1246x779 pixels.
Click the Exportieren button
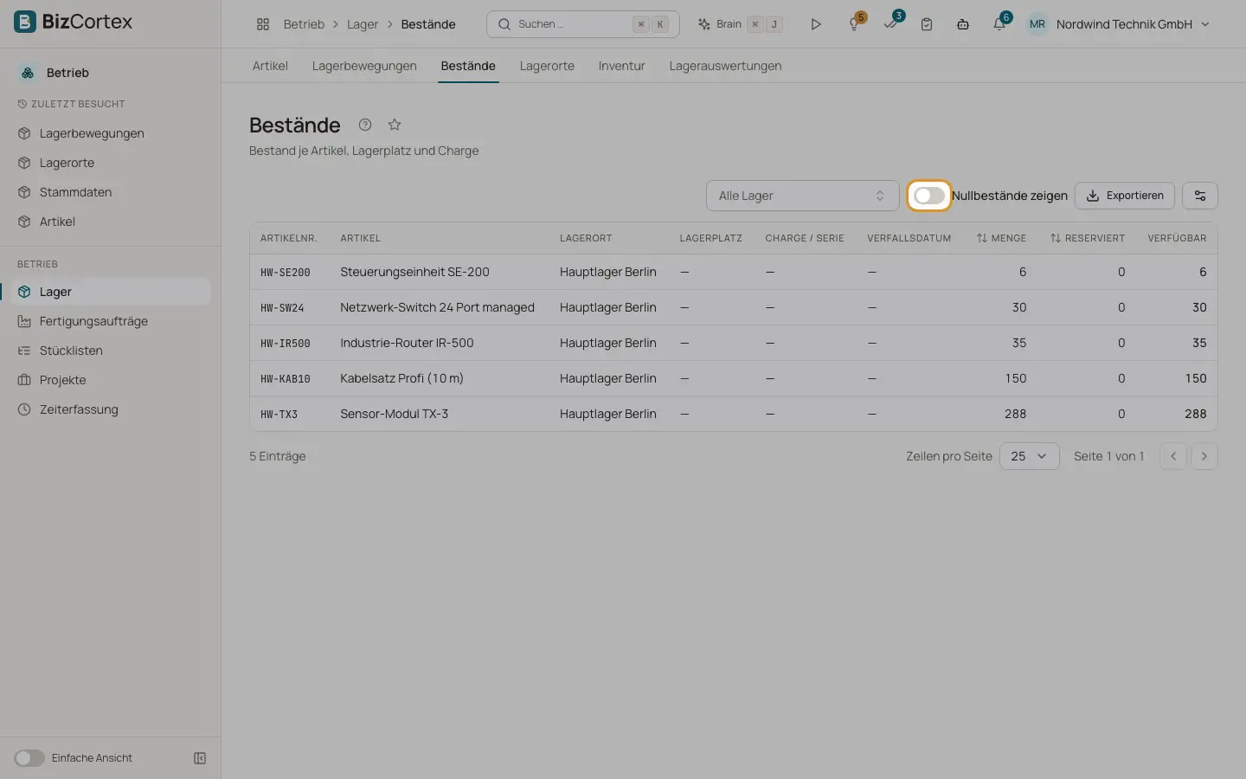[x=1125, y=196]
